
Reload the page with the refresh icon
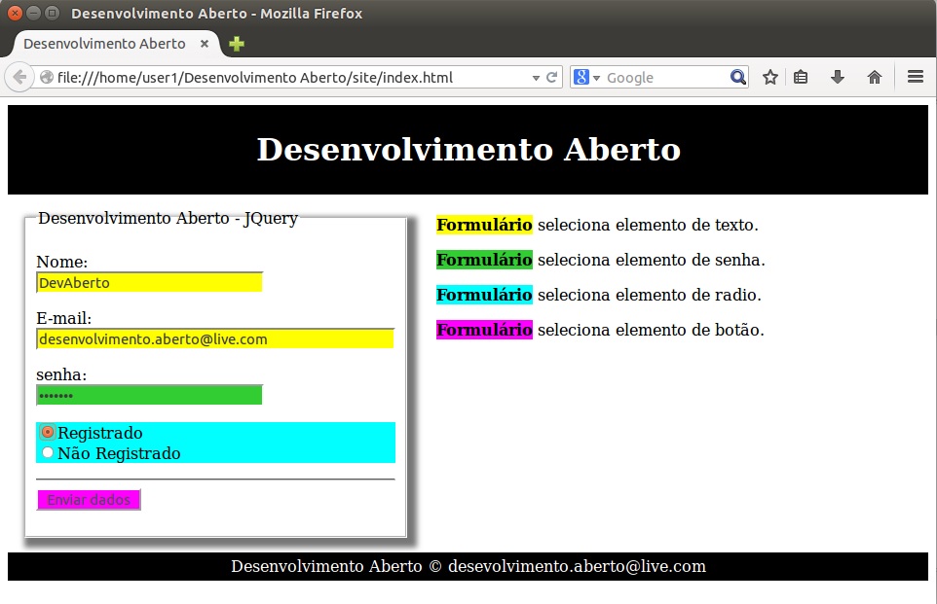coord(552,78)
